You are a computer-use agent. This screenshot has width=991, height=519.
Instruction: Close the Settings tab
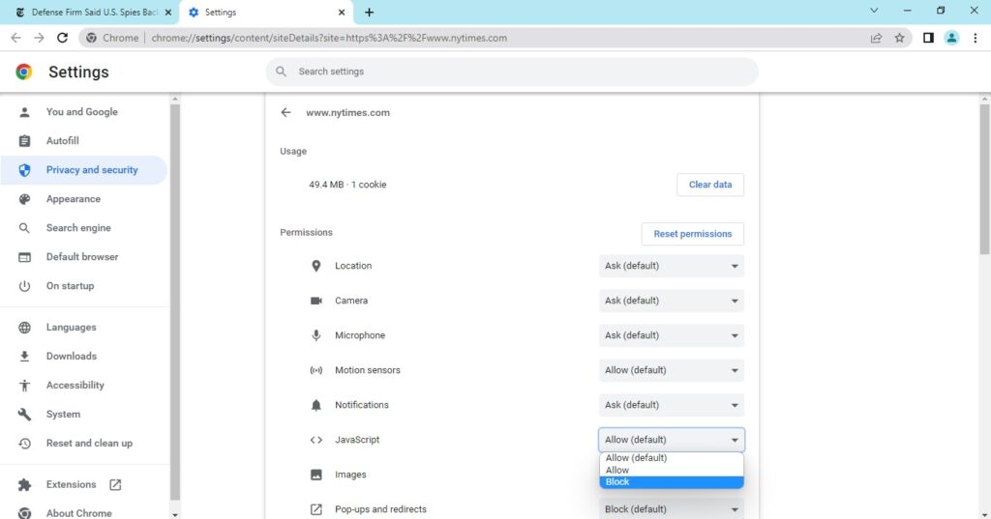pos(342,12)
